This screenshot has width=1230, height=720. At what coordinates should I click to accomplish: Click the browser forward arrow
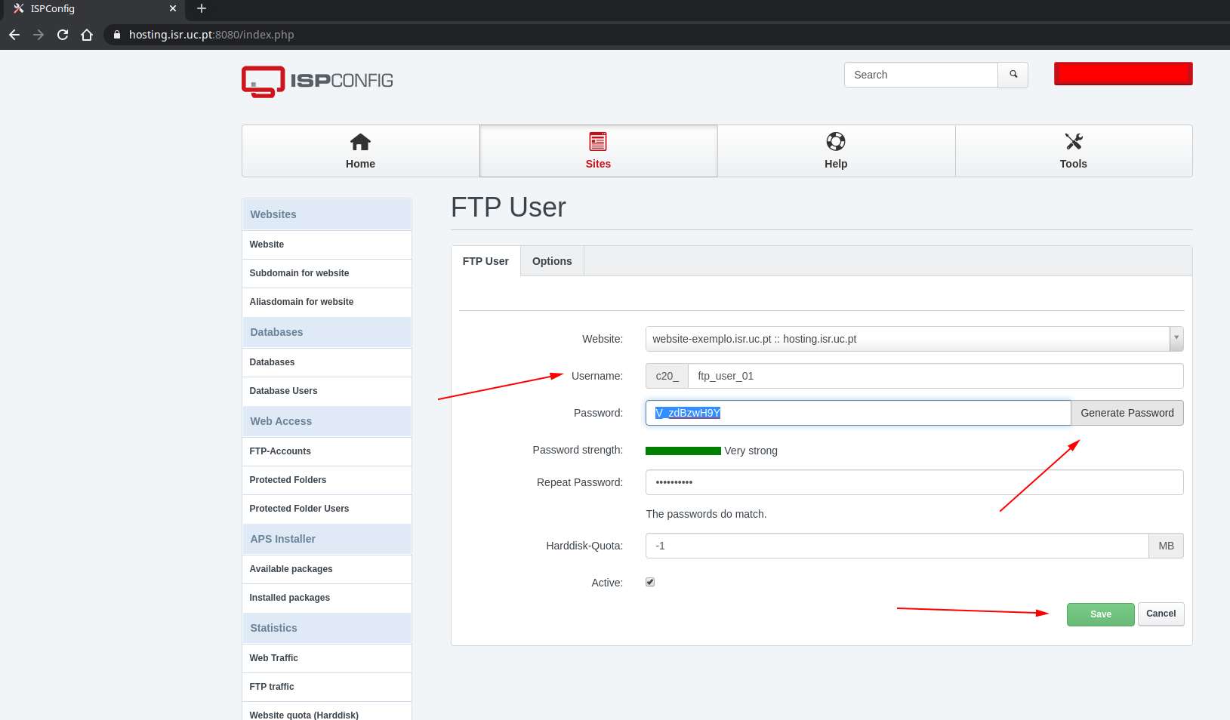pos(39,35)
